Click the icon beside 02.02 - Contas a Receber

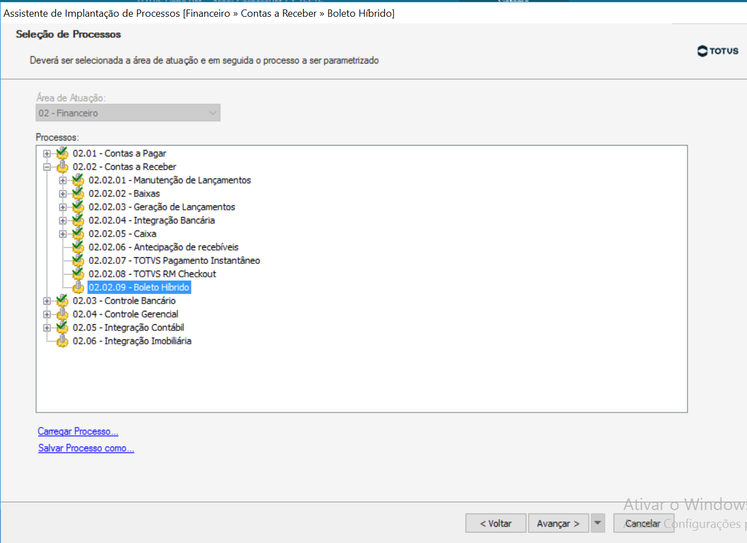click(x=62, y=166)
